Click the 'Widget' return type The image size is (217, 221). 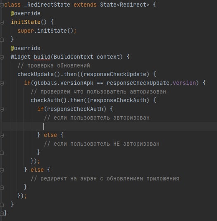[21, 57]
